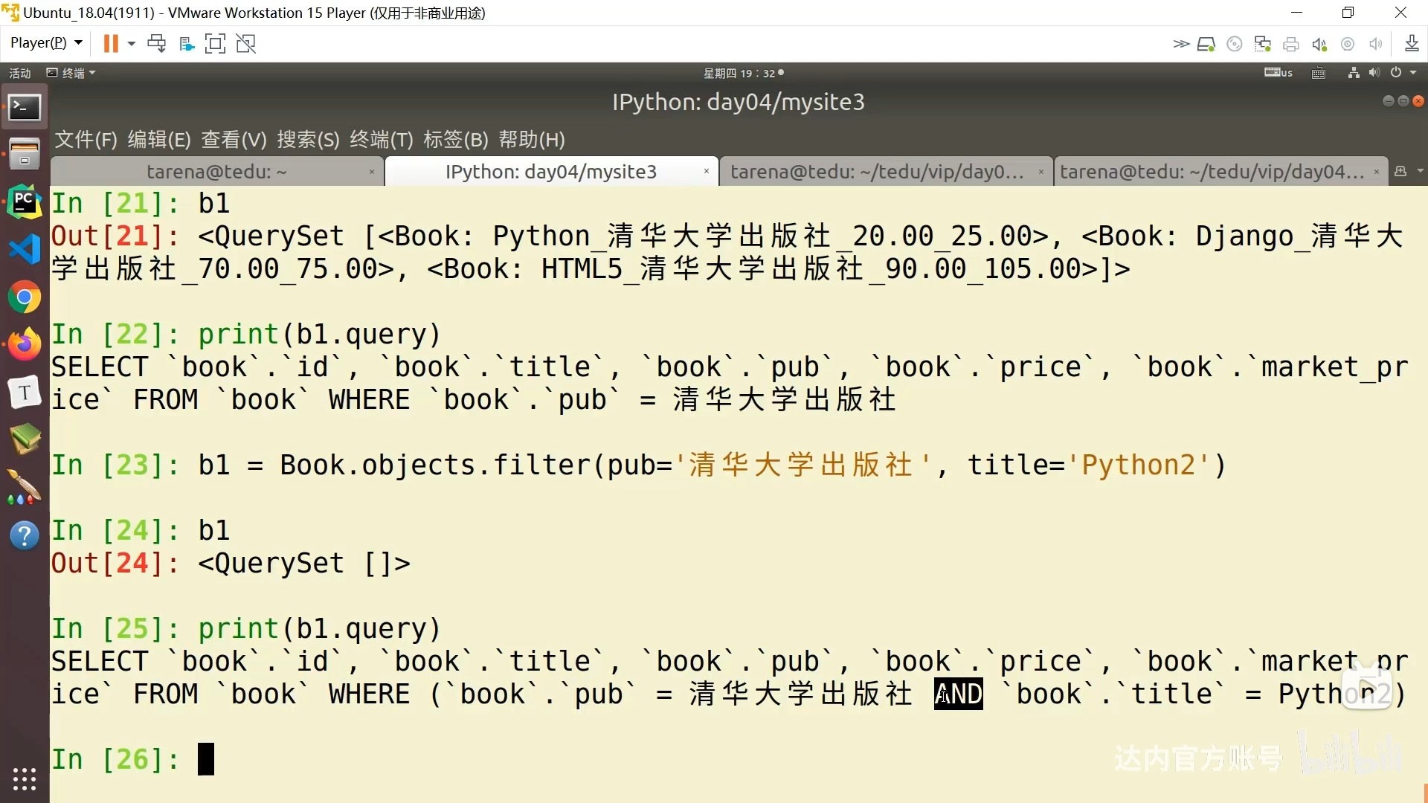The width and height of the screenshot is (1428, 803).
Task: Open the new-tab dropdown arrow beside tabs
Action: [1420, 172]
